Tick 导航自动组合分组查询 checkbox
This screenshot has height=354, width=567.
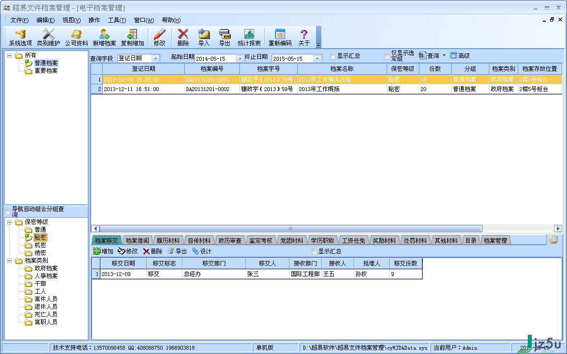(7, 211)
